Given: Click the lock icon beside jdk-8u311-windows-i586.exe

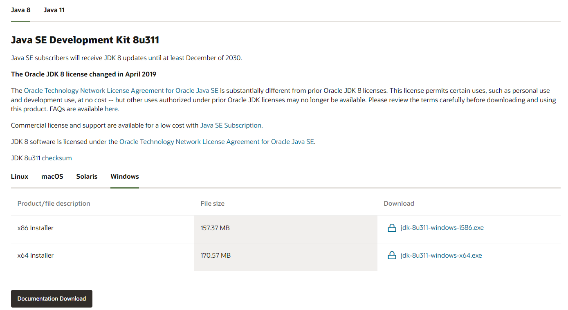Looking at the screenshot, I should click(392, 228).
